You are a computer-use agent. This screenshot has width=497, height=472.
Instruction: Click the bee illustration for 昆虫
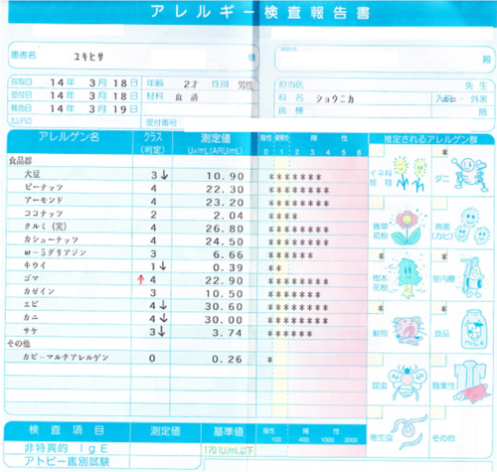(x=409, y=383)
